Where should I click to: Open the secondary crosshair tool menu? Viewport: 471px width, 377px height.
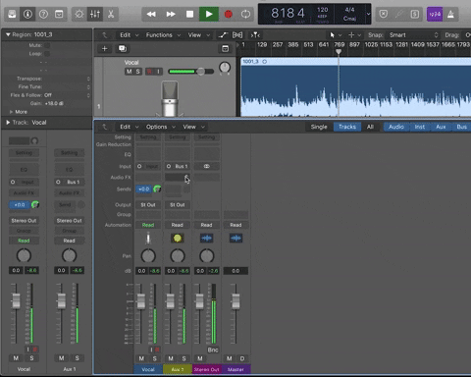pyautogui.click(x=354, y=35)
